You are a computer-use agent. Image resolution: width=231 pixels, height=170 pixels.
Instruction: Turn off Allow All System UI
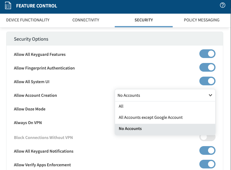[x=207, y=81]
